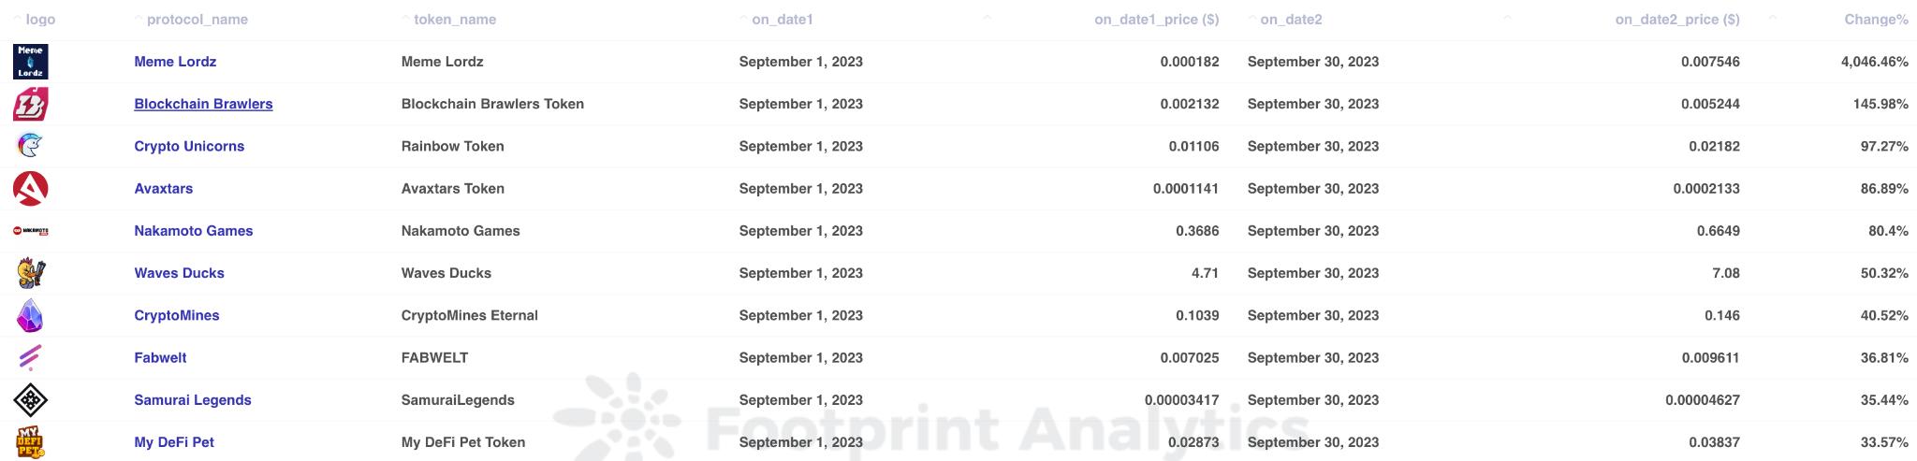
Task: Click the Nakamoto Games logo
Action: click(x=30, y=231)
